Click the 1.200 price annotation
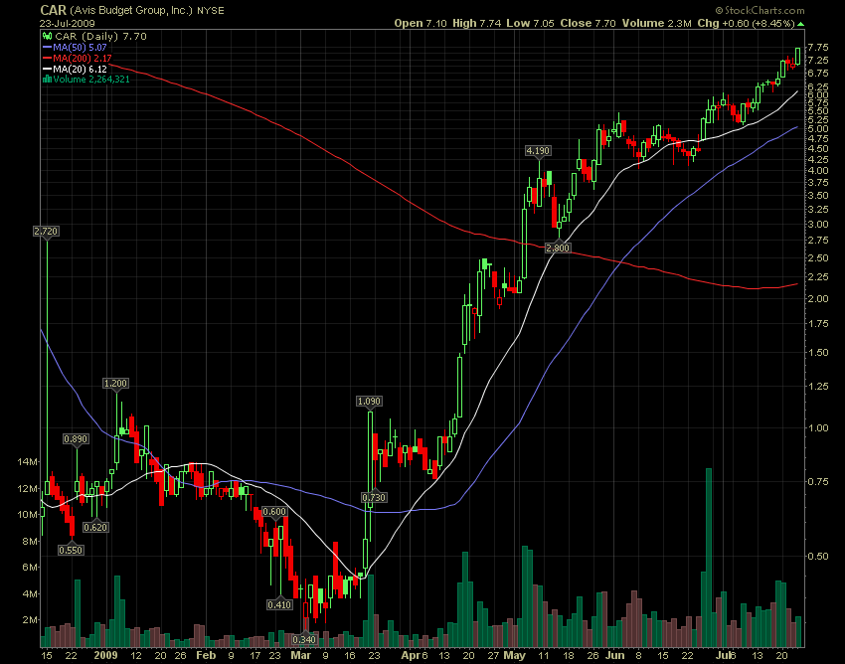 point(115,384)
